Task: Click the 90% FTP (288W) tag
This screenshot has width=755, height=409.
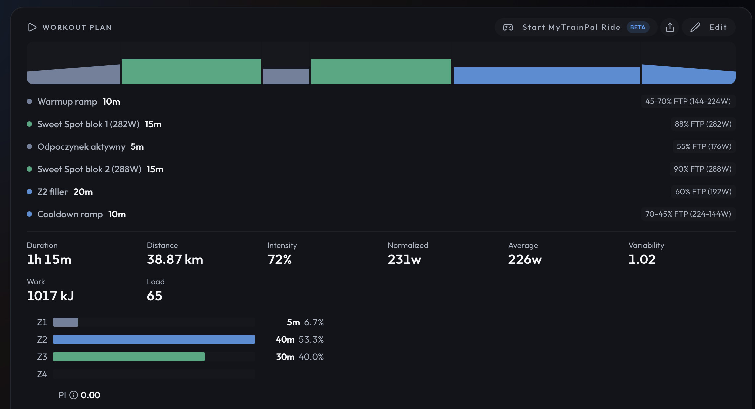Action: (x=703, y=169)
